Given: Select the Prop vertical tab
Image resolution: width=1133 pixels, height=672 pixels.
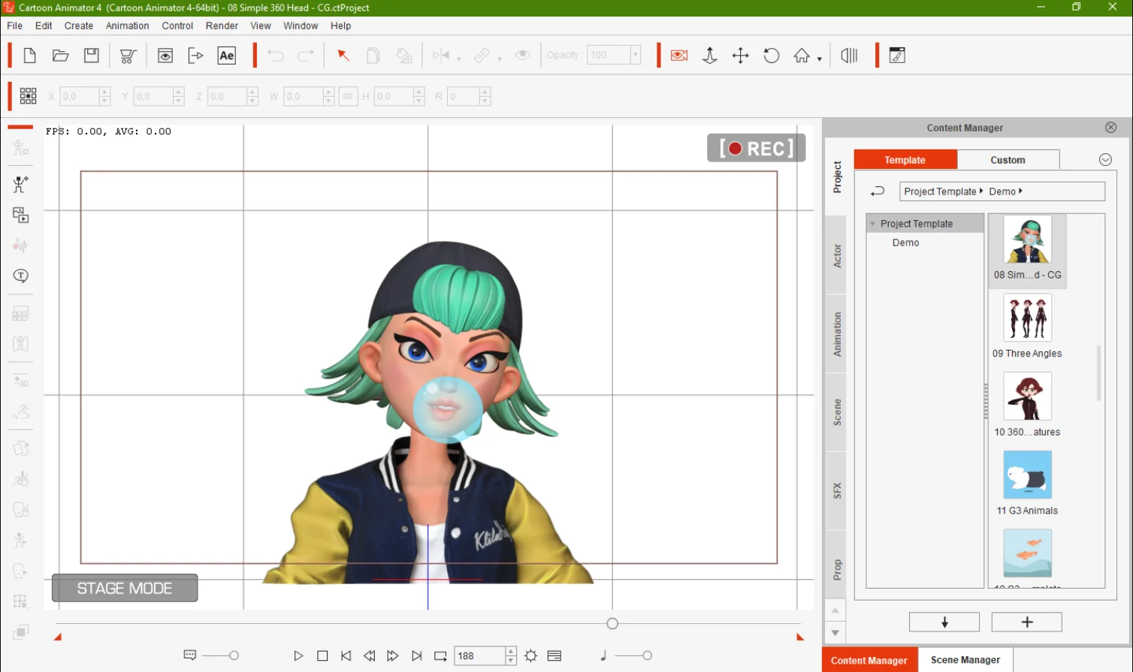Looking at the screenshot, I should coord(837,569).
